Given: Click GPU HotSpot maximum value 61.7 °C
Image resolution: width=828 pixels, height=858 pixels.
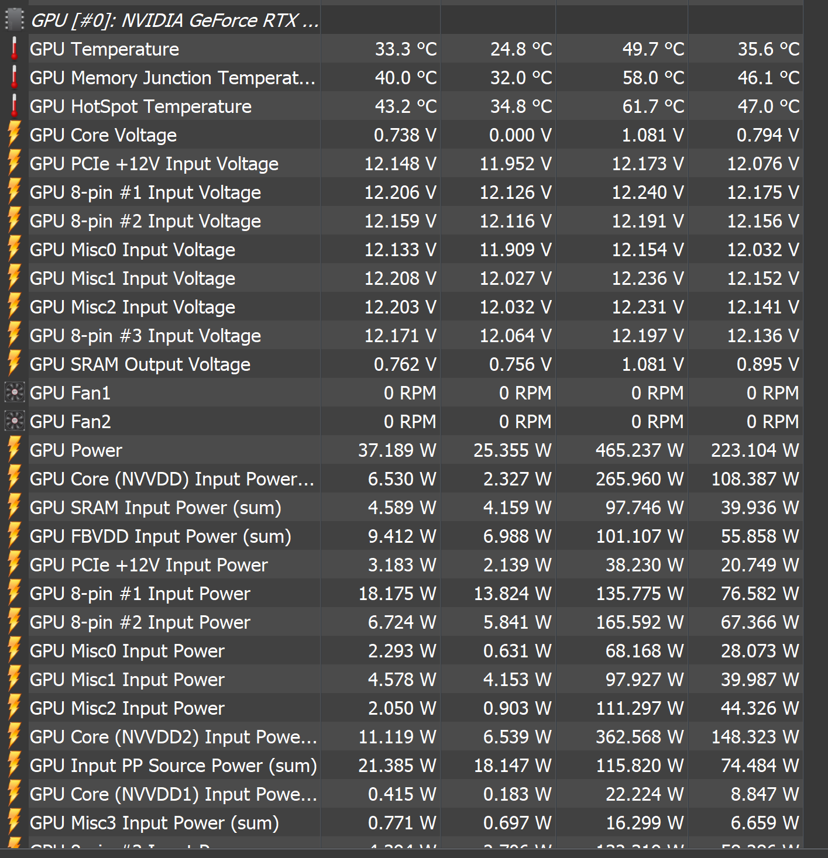Looking at the screenshot, I should 653,106.
